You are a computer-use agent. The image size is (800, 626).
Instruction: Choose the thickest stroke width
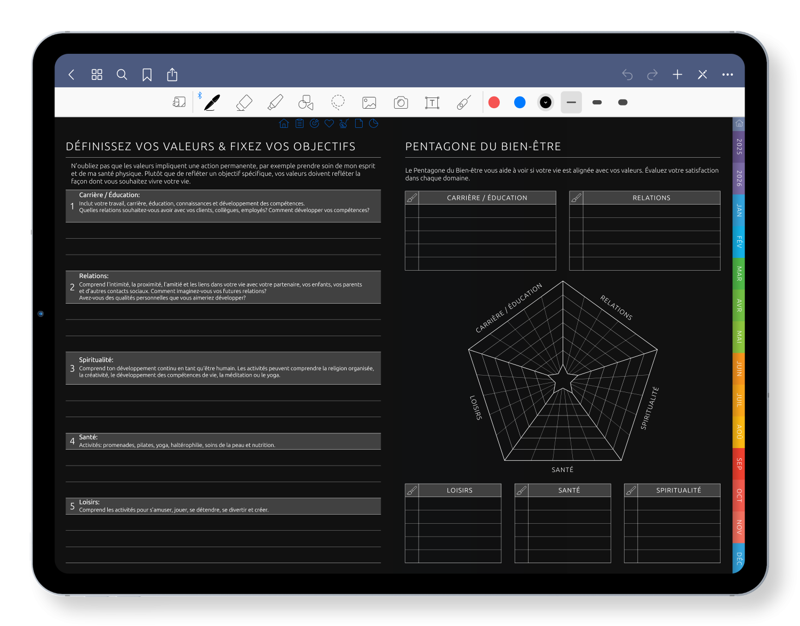[622, 102]
